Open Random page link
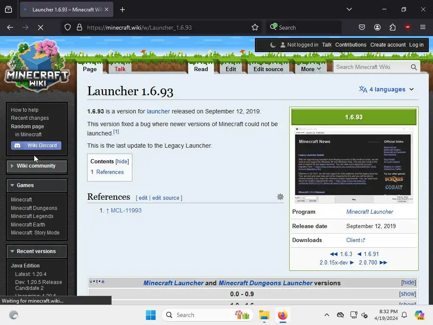 [x=27, y=126]
